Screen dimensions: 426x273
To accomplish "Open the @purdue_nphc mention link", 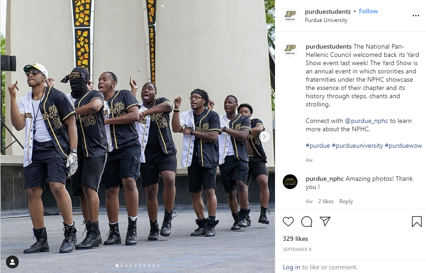I will pyautogui.click(x=366, y=121).
